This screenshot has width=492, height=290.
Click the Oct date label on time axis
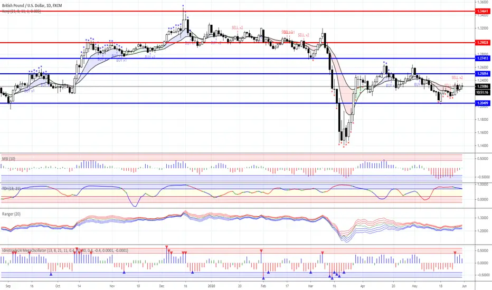pyautogui.click(x=58, y=286)
